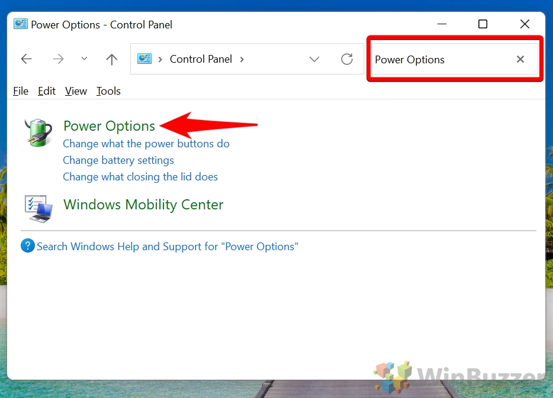Open Change what closing the lid does
This screenshot has width=553, height=398.
[140, 177]
